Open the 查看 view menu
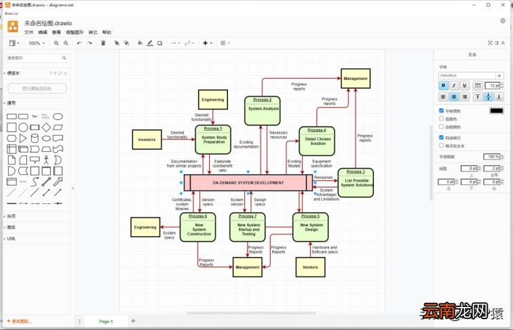The width and height of the screenshot is (513, 330). tap(56, 33)
